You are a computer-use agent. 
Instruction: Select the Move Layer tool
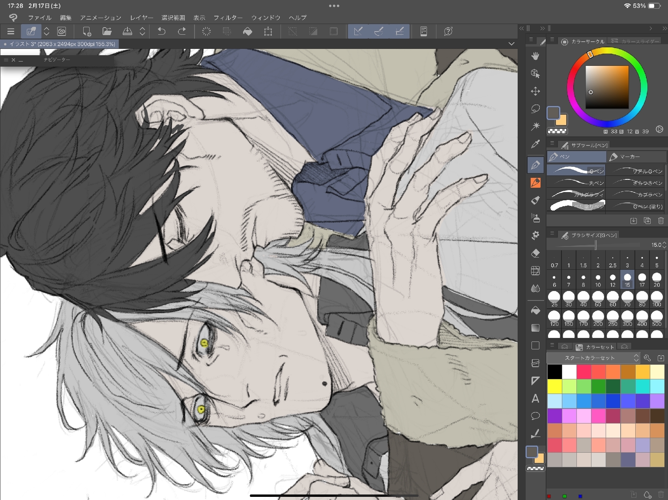point(535,91)
